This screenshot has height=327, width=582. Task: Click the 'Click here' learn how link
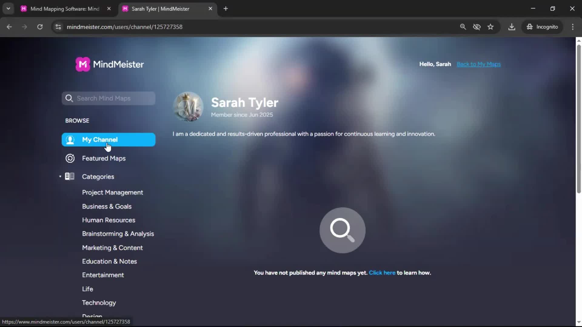coord(382,273)
